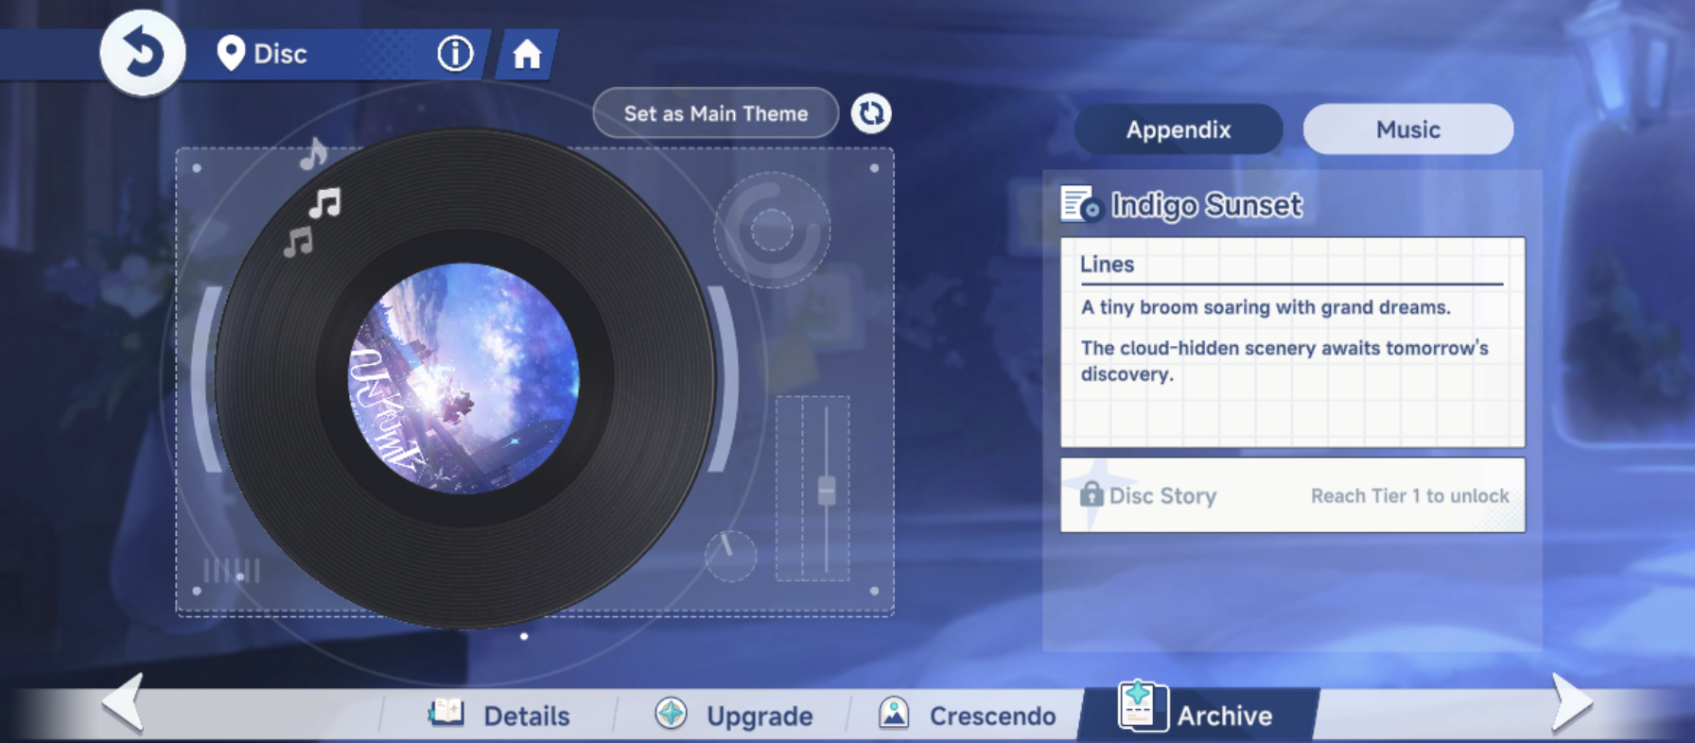This screenshot has width=1695, height=743.
Task: Switch to the Music tab
Action: pos(1408,130)
